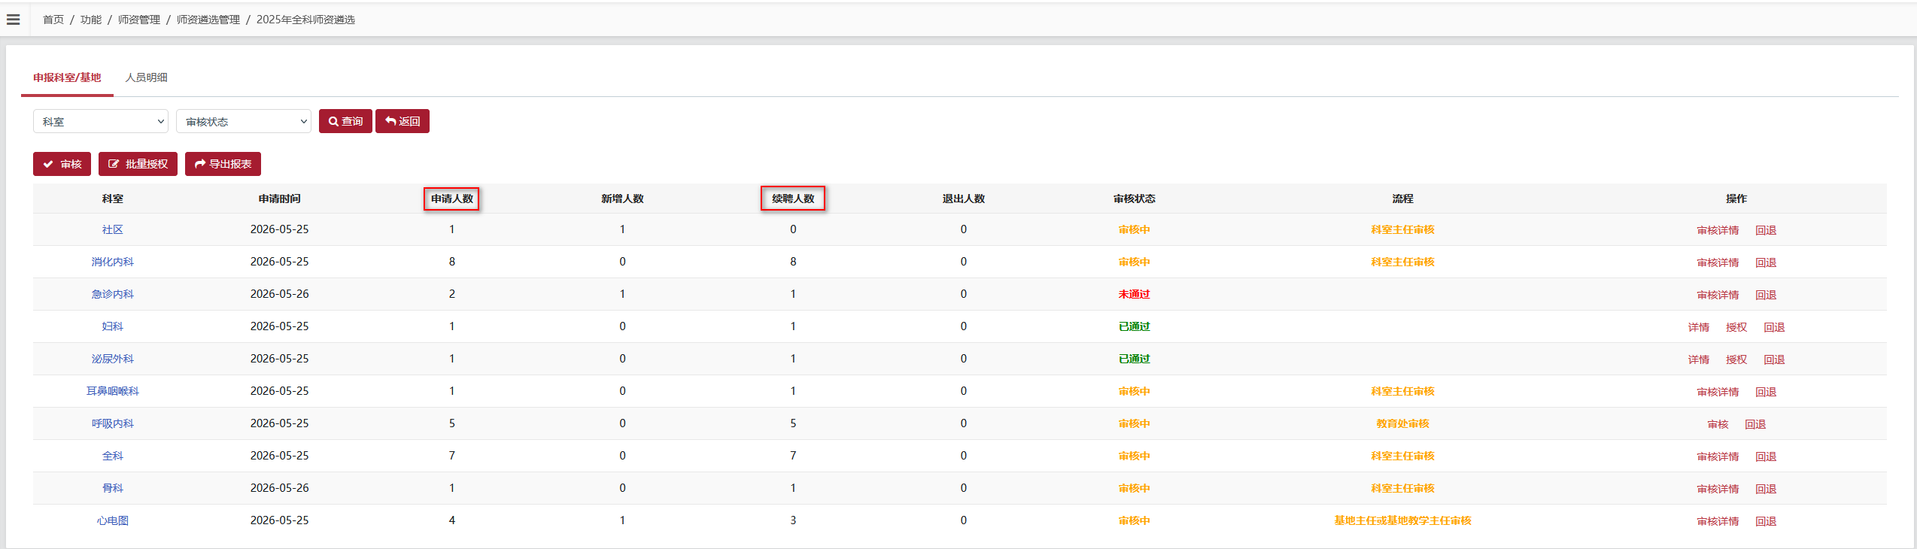Image resolution: width=1917 pixels, height=549 pixels.
Task: Click 已通过 status in 妇科 row
Action: (x=1135, y=326)
